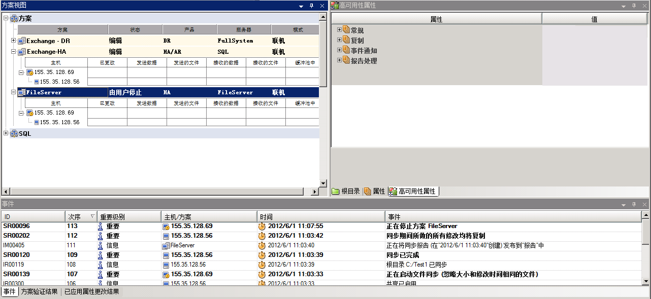Toggle the auto-hide pin on 高可用性属性 panel
This screenshot has height=299, width=651.
click(x=633, y=6)
